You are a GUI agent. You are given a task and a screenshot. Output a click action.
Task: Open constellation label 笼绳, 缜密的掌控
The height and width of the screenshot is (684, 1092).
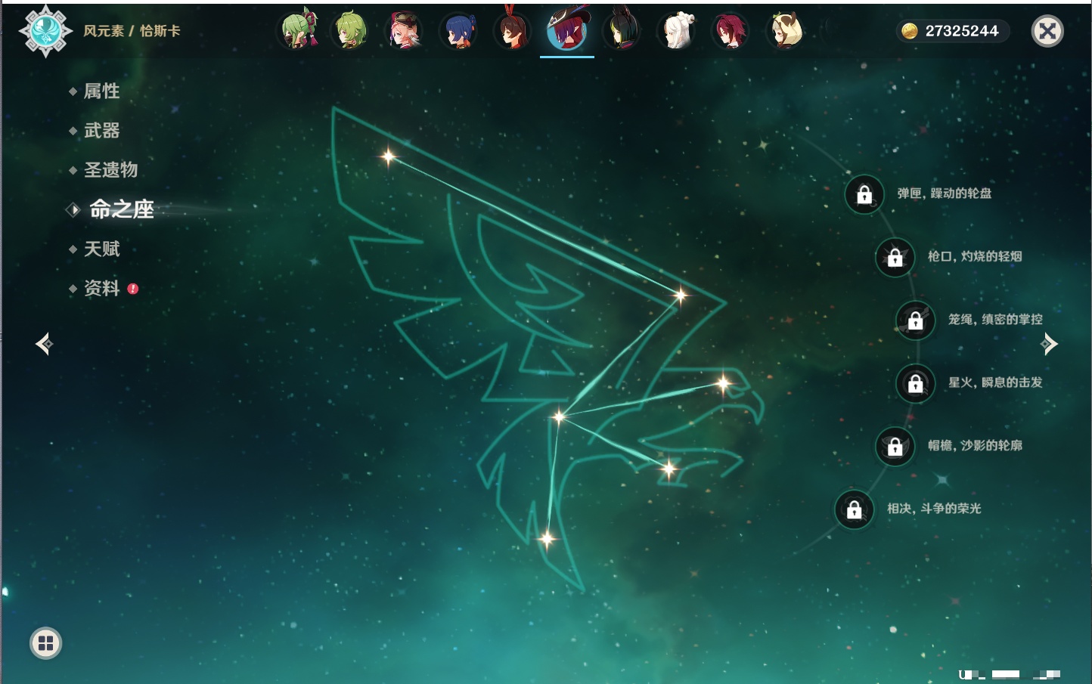point(995,319)
